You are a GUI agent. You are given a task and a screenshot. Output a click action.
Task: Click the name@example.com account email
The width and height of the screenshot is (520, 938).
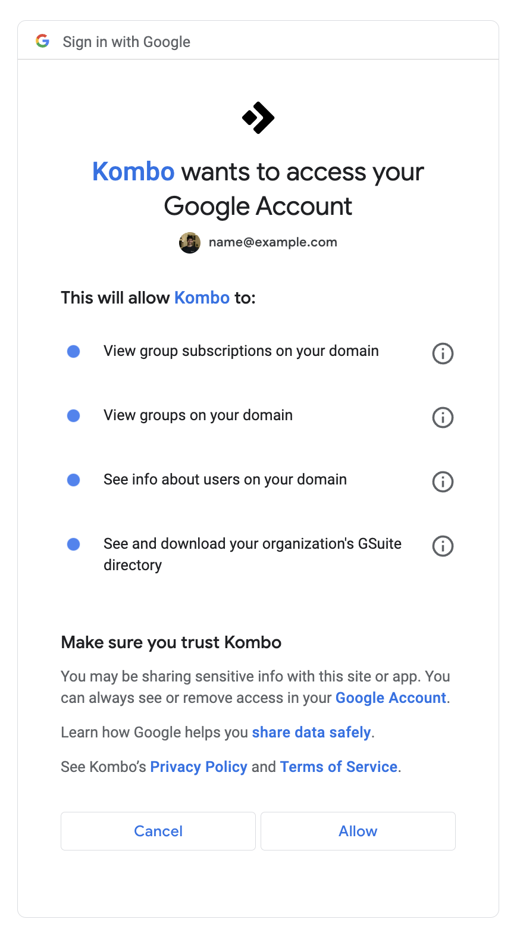coord(272,242)
